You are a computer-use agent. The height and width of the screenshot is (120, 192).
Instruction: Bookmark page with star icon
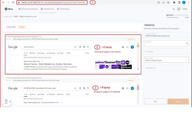pyautogui.click(x=168, y=2)
